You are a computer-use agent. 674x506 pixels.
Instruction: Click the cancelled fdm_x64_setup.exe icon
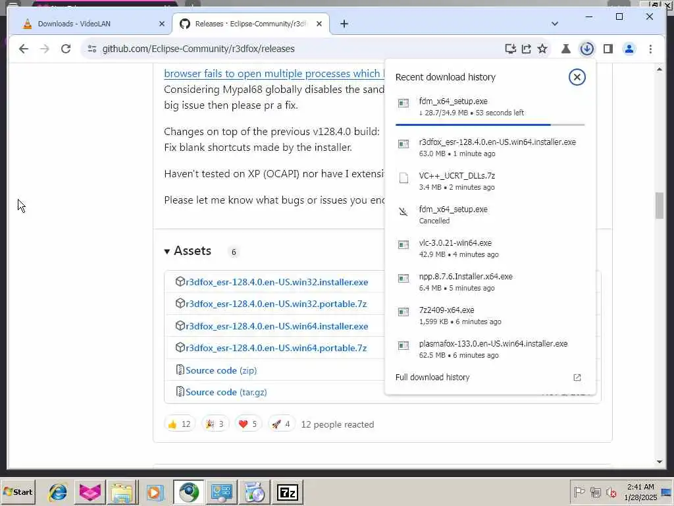pos(403,211)
